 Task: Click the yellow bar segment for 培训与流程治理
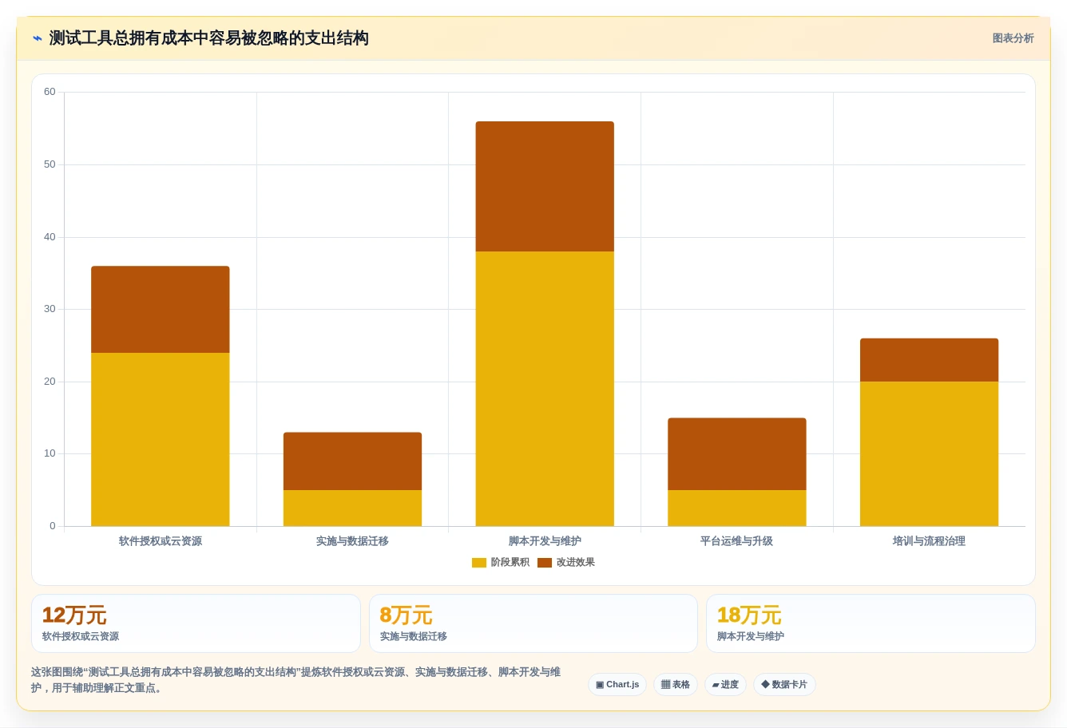click(x=929, y=453)
